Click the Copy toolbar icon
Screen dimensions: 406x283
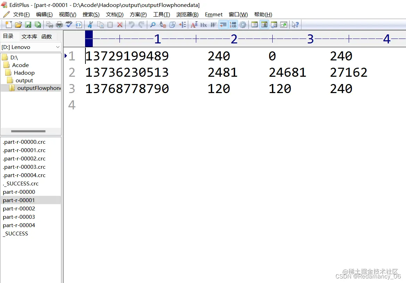tap(100, 25)
